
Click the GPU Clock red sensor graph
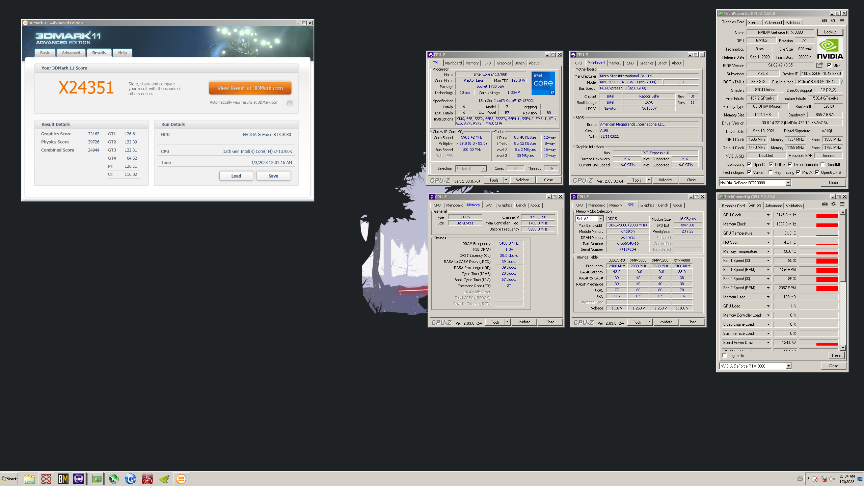(818, 215)
